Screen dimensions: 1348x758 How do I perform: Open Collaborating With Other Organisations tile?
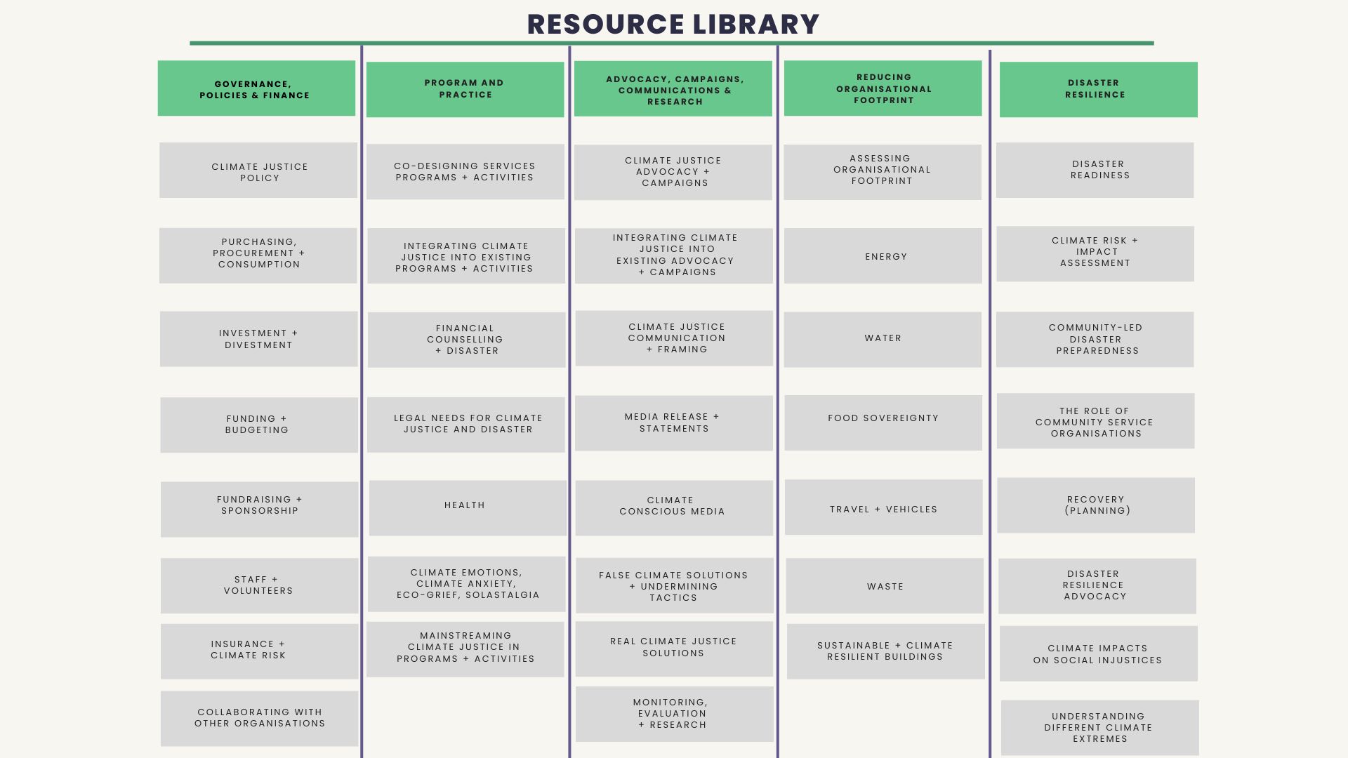click(260, 719)
